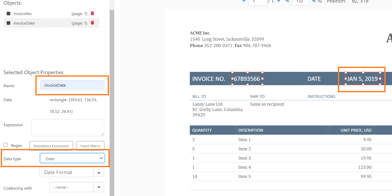This screenshot has height=196, width=392.
Task: Select the invoiceDate object in the Objects list
Action: pos(24,23)
